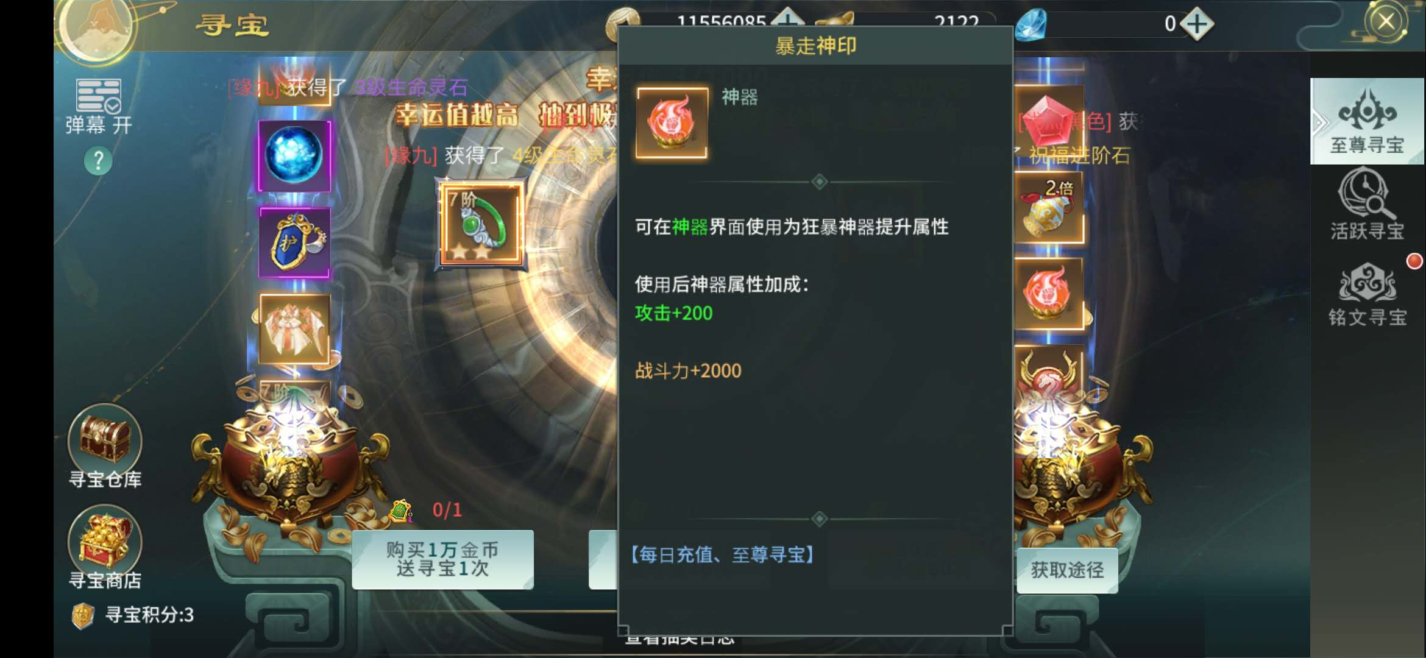
Task: Click the 获取途径 button
Action: tap(1067, 570)
